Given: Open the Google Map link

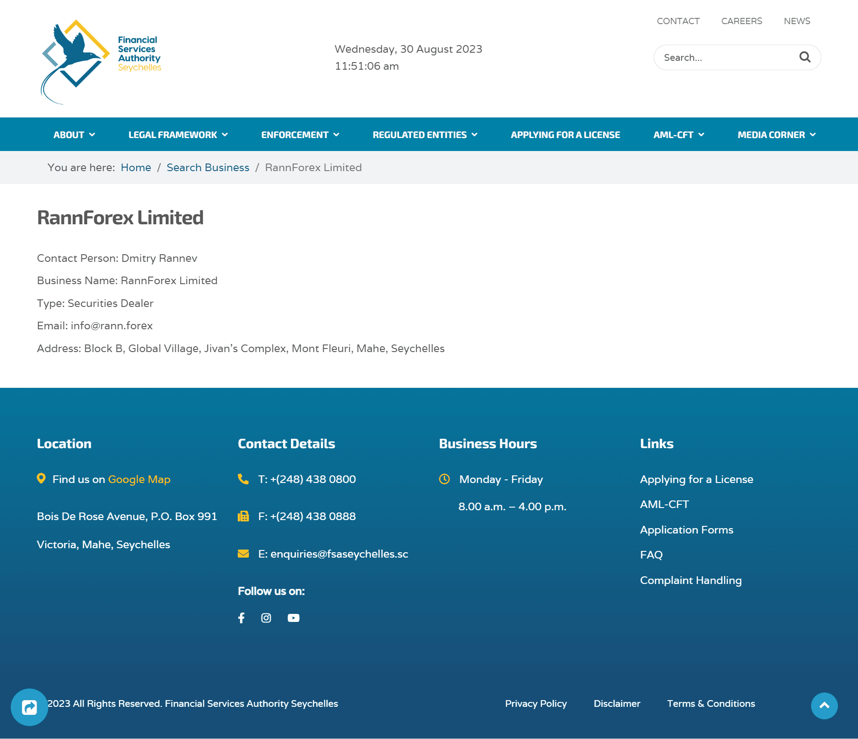Looking at the screenshot, I should coord(139,479).
